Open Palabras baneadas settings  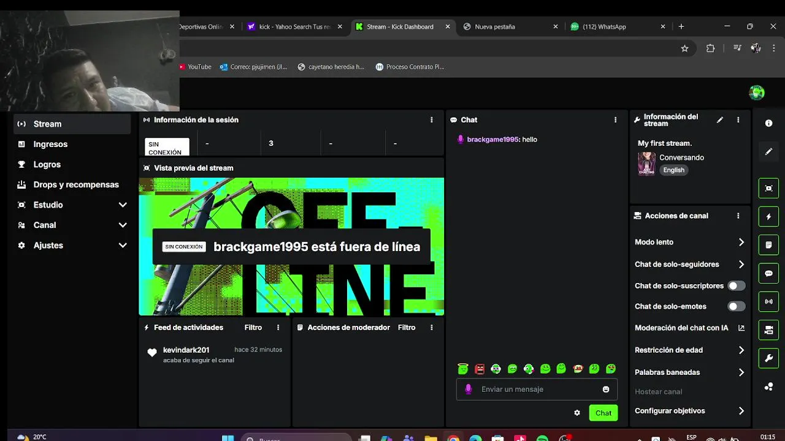coord(689,372)
